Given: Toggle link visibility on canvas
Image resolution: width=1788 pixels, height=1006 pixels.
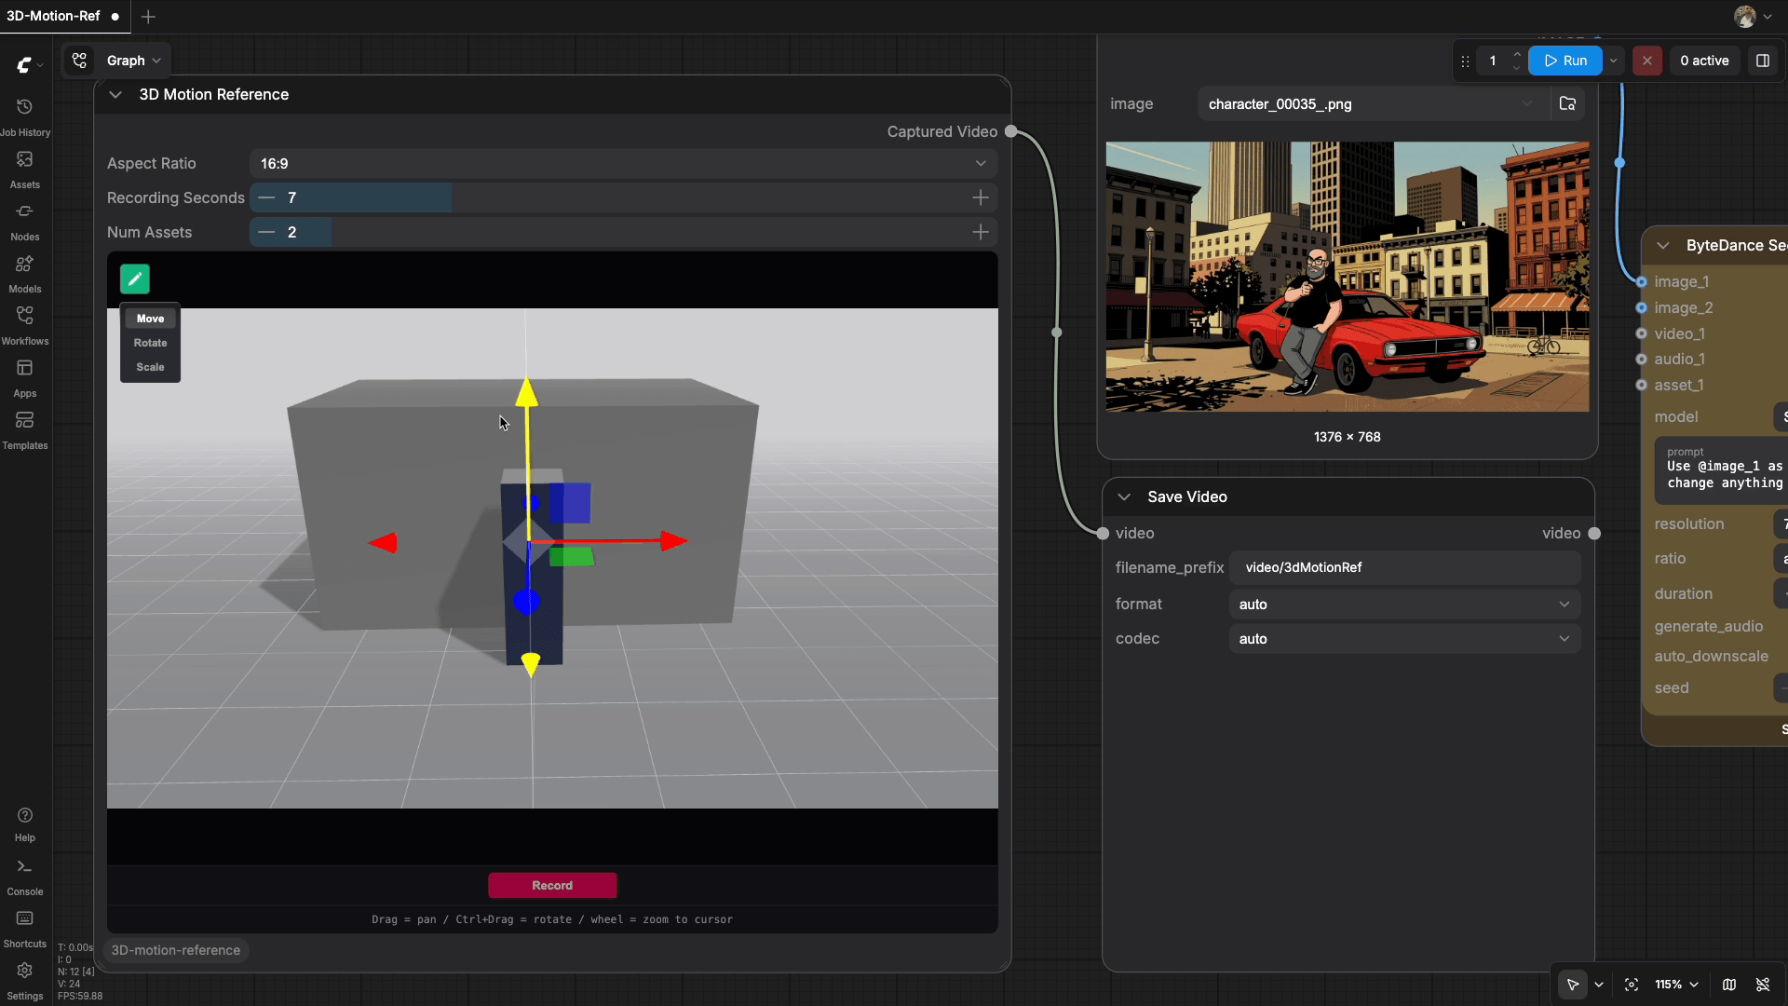Looking at the screenshot, I should 1763,985.
